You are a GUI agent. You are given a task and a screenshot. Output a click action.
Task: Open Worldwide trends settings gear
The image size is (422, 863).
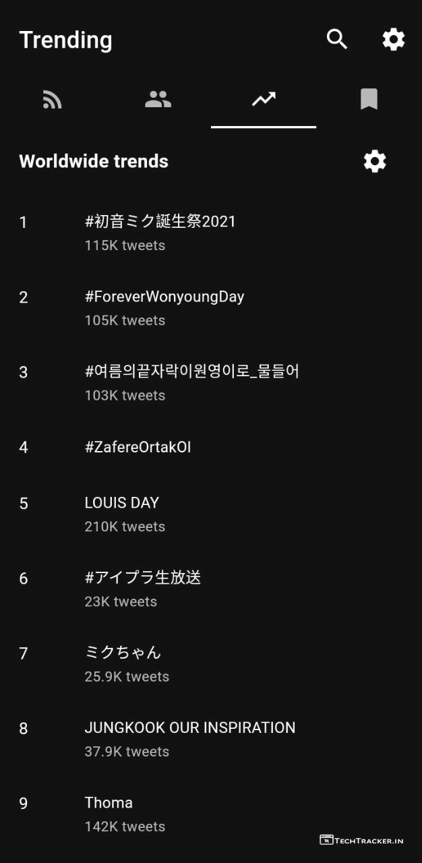pos(375,161)
